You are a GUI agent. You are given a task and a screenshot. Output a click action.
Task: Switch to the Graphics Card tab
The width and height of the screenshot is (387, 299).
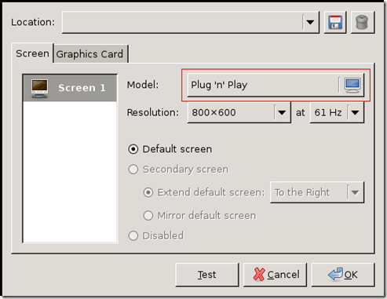[x=90, y=54]
